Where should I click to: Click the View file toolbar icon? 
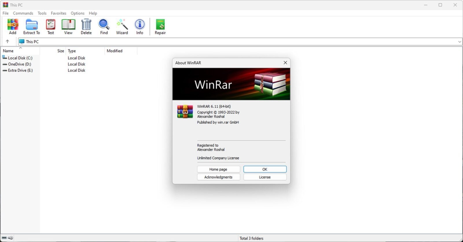pos(68,27)
